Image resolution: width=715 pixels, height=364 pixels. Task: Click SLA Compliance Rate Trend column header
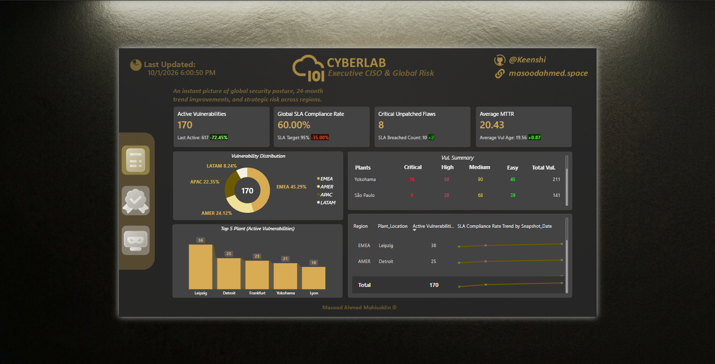tap(505, 226)
